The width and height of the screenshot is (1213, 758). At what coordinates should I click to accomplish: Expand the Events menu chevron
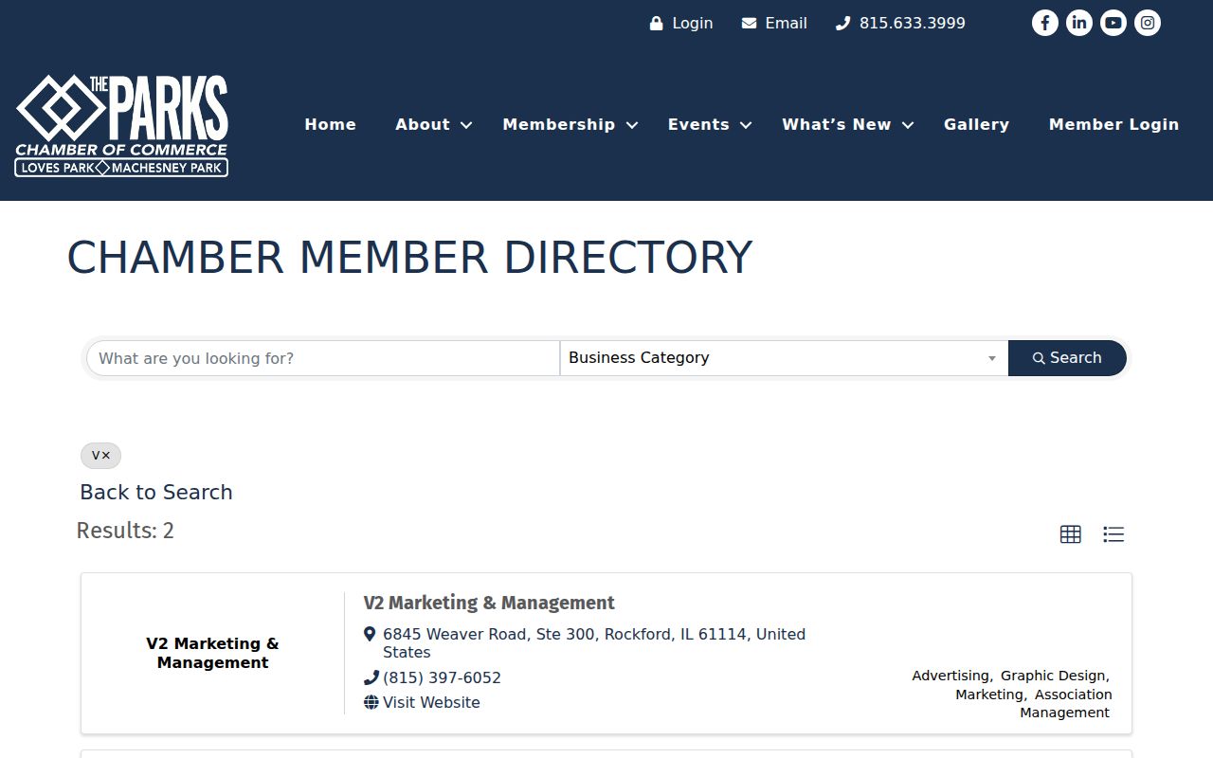point(746,125)
